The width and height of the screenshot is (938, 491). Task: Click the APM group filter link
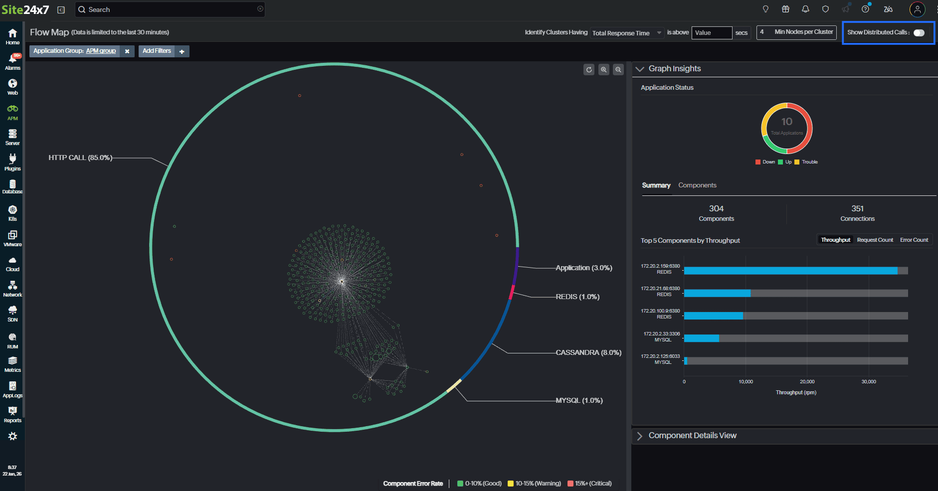(101, 51)
